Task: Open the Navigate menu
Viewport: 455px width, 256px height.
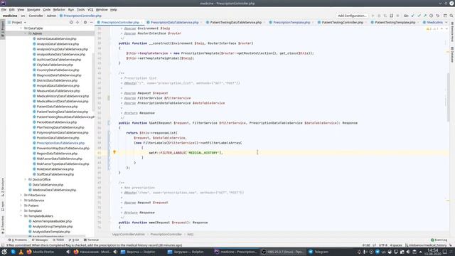Action: 33,9
